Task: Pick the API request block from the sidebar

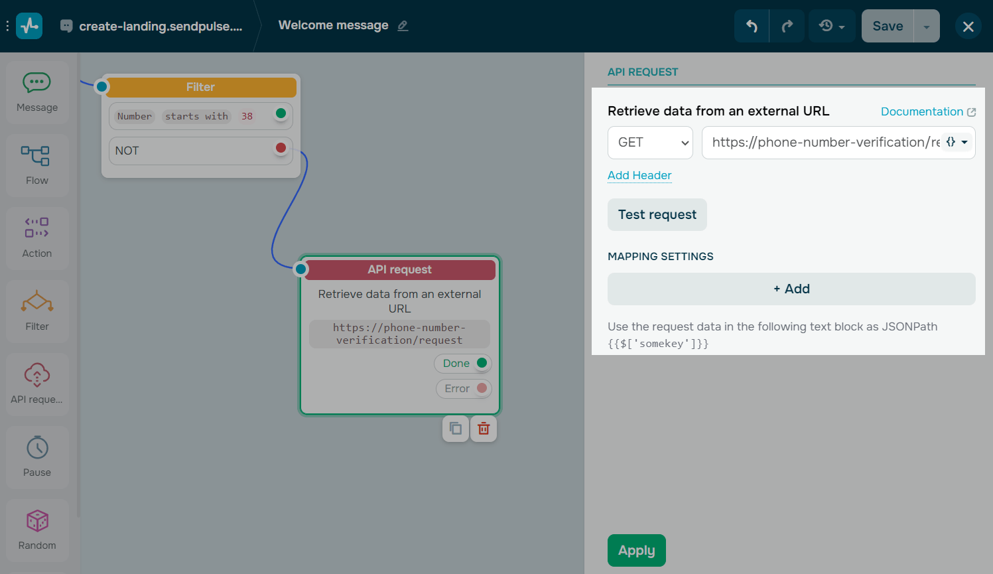Action: click(36, 384)
